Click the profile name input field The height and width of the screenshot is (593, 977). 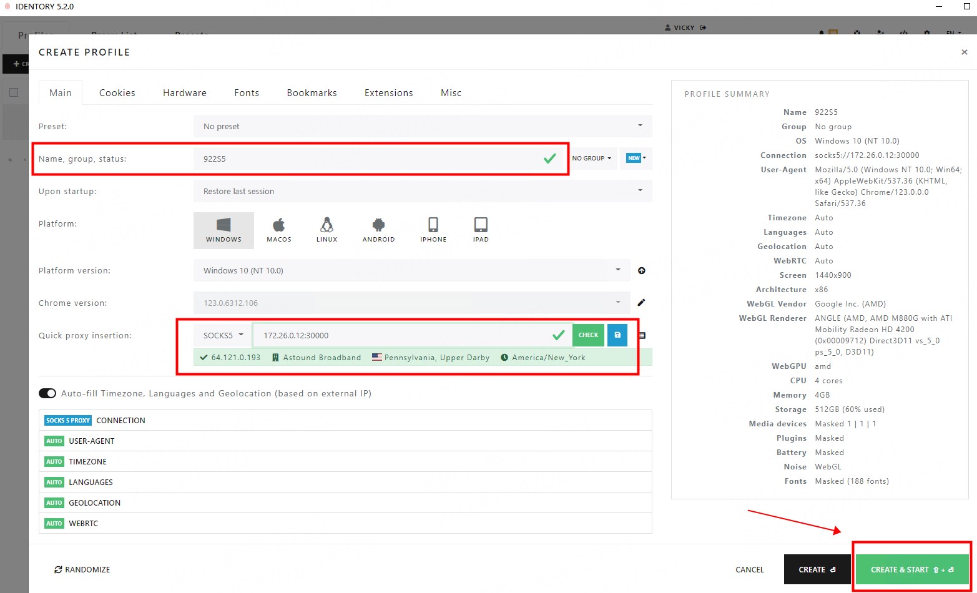368,159
